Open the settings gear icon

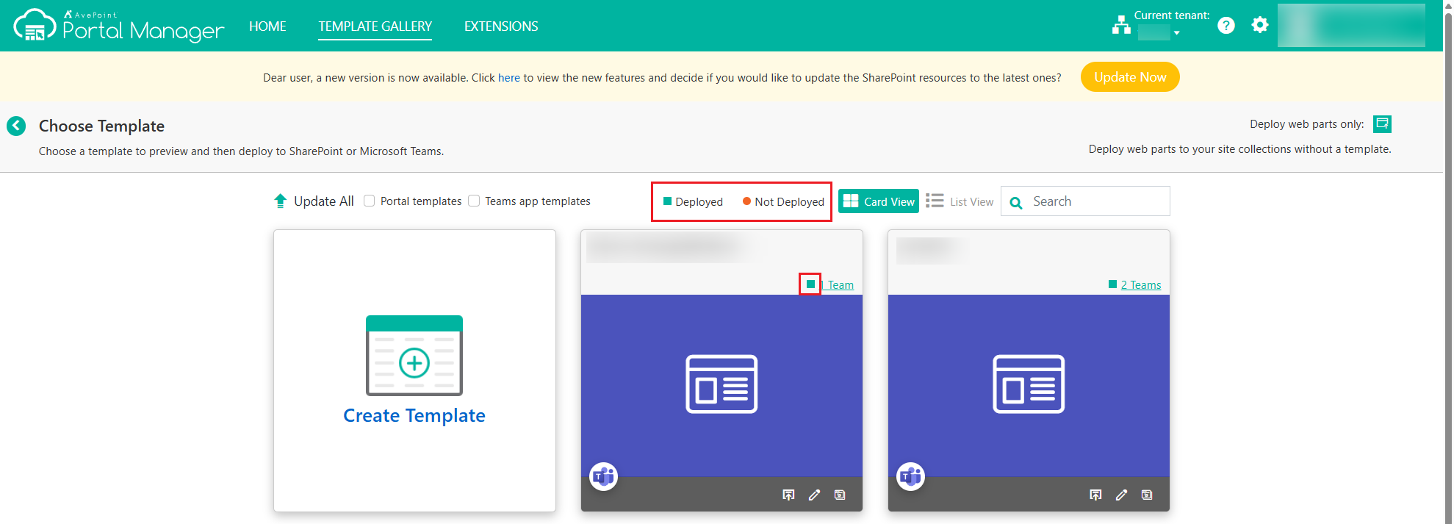1260,26
